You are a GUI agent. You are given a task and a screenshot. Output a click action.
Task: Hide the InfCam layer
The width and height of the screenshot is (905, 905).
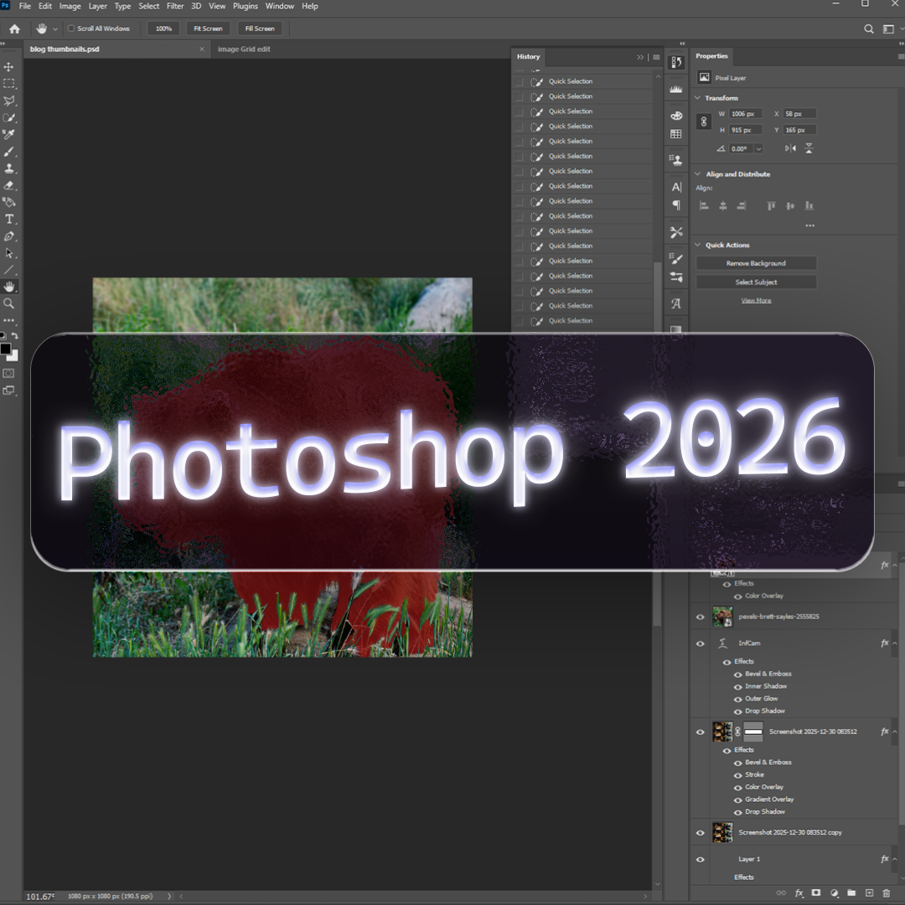pos(701,643)
